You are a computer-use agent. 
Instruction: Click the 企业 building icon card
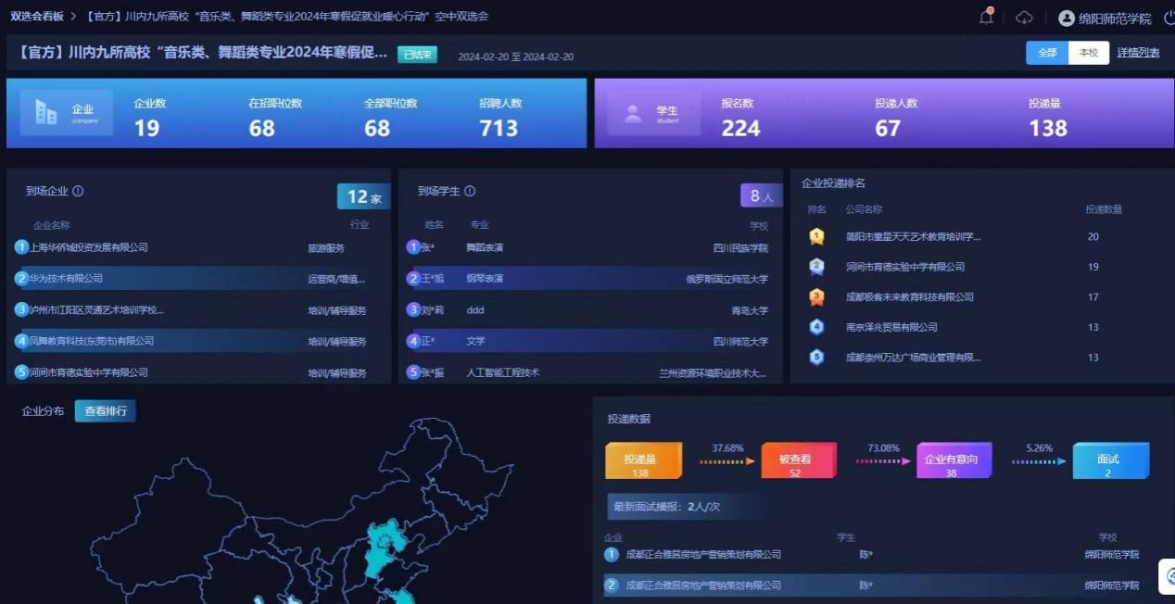click(x=67, y=113)
